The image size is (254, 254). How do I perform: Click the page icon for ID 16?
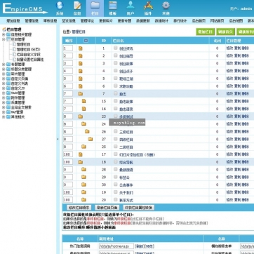[x=83, y=109]
